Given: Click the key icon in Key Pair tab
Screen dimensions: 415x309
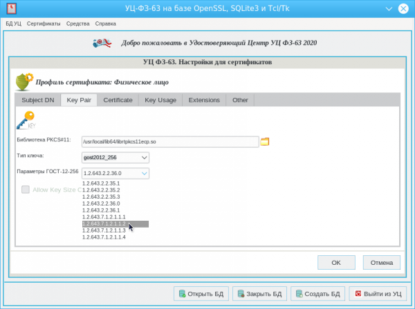Looking at the screenshot, I should click(25, 121).
